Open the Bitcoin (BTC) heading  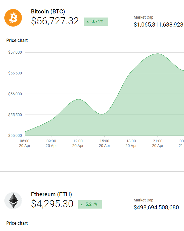(48, 11)
